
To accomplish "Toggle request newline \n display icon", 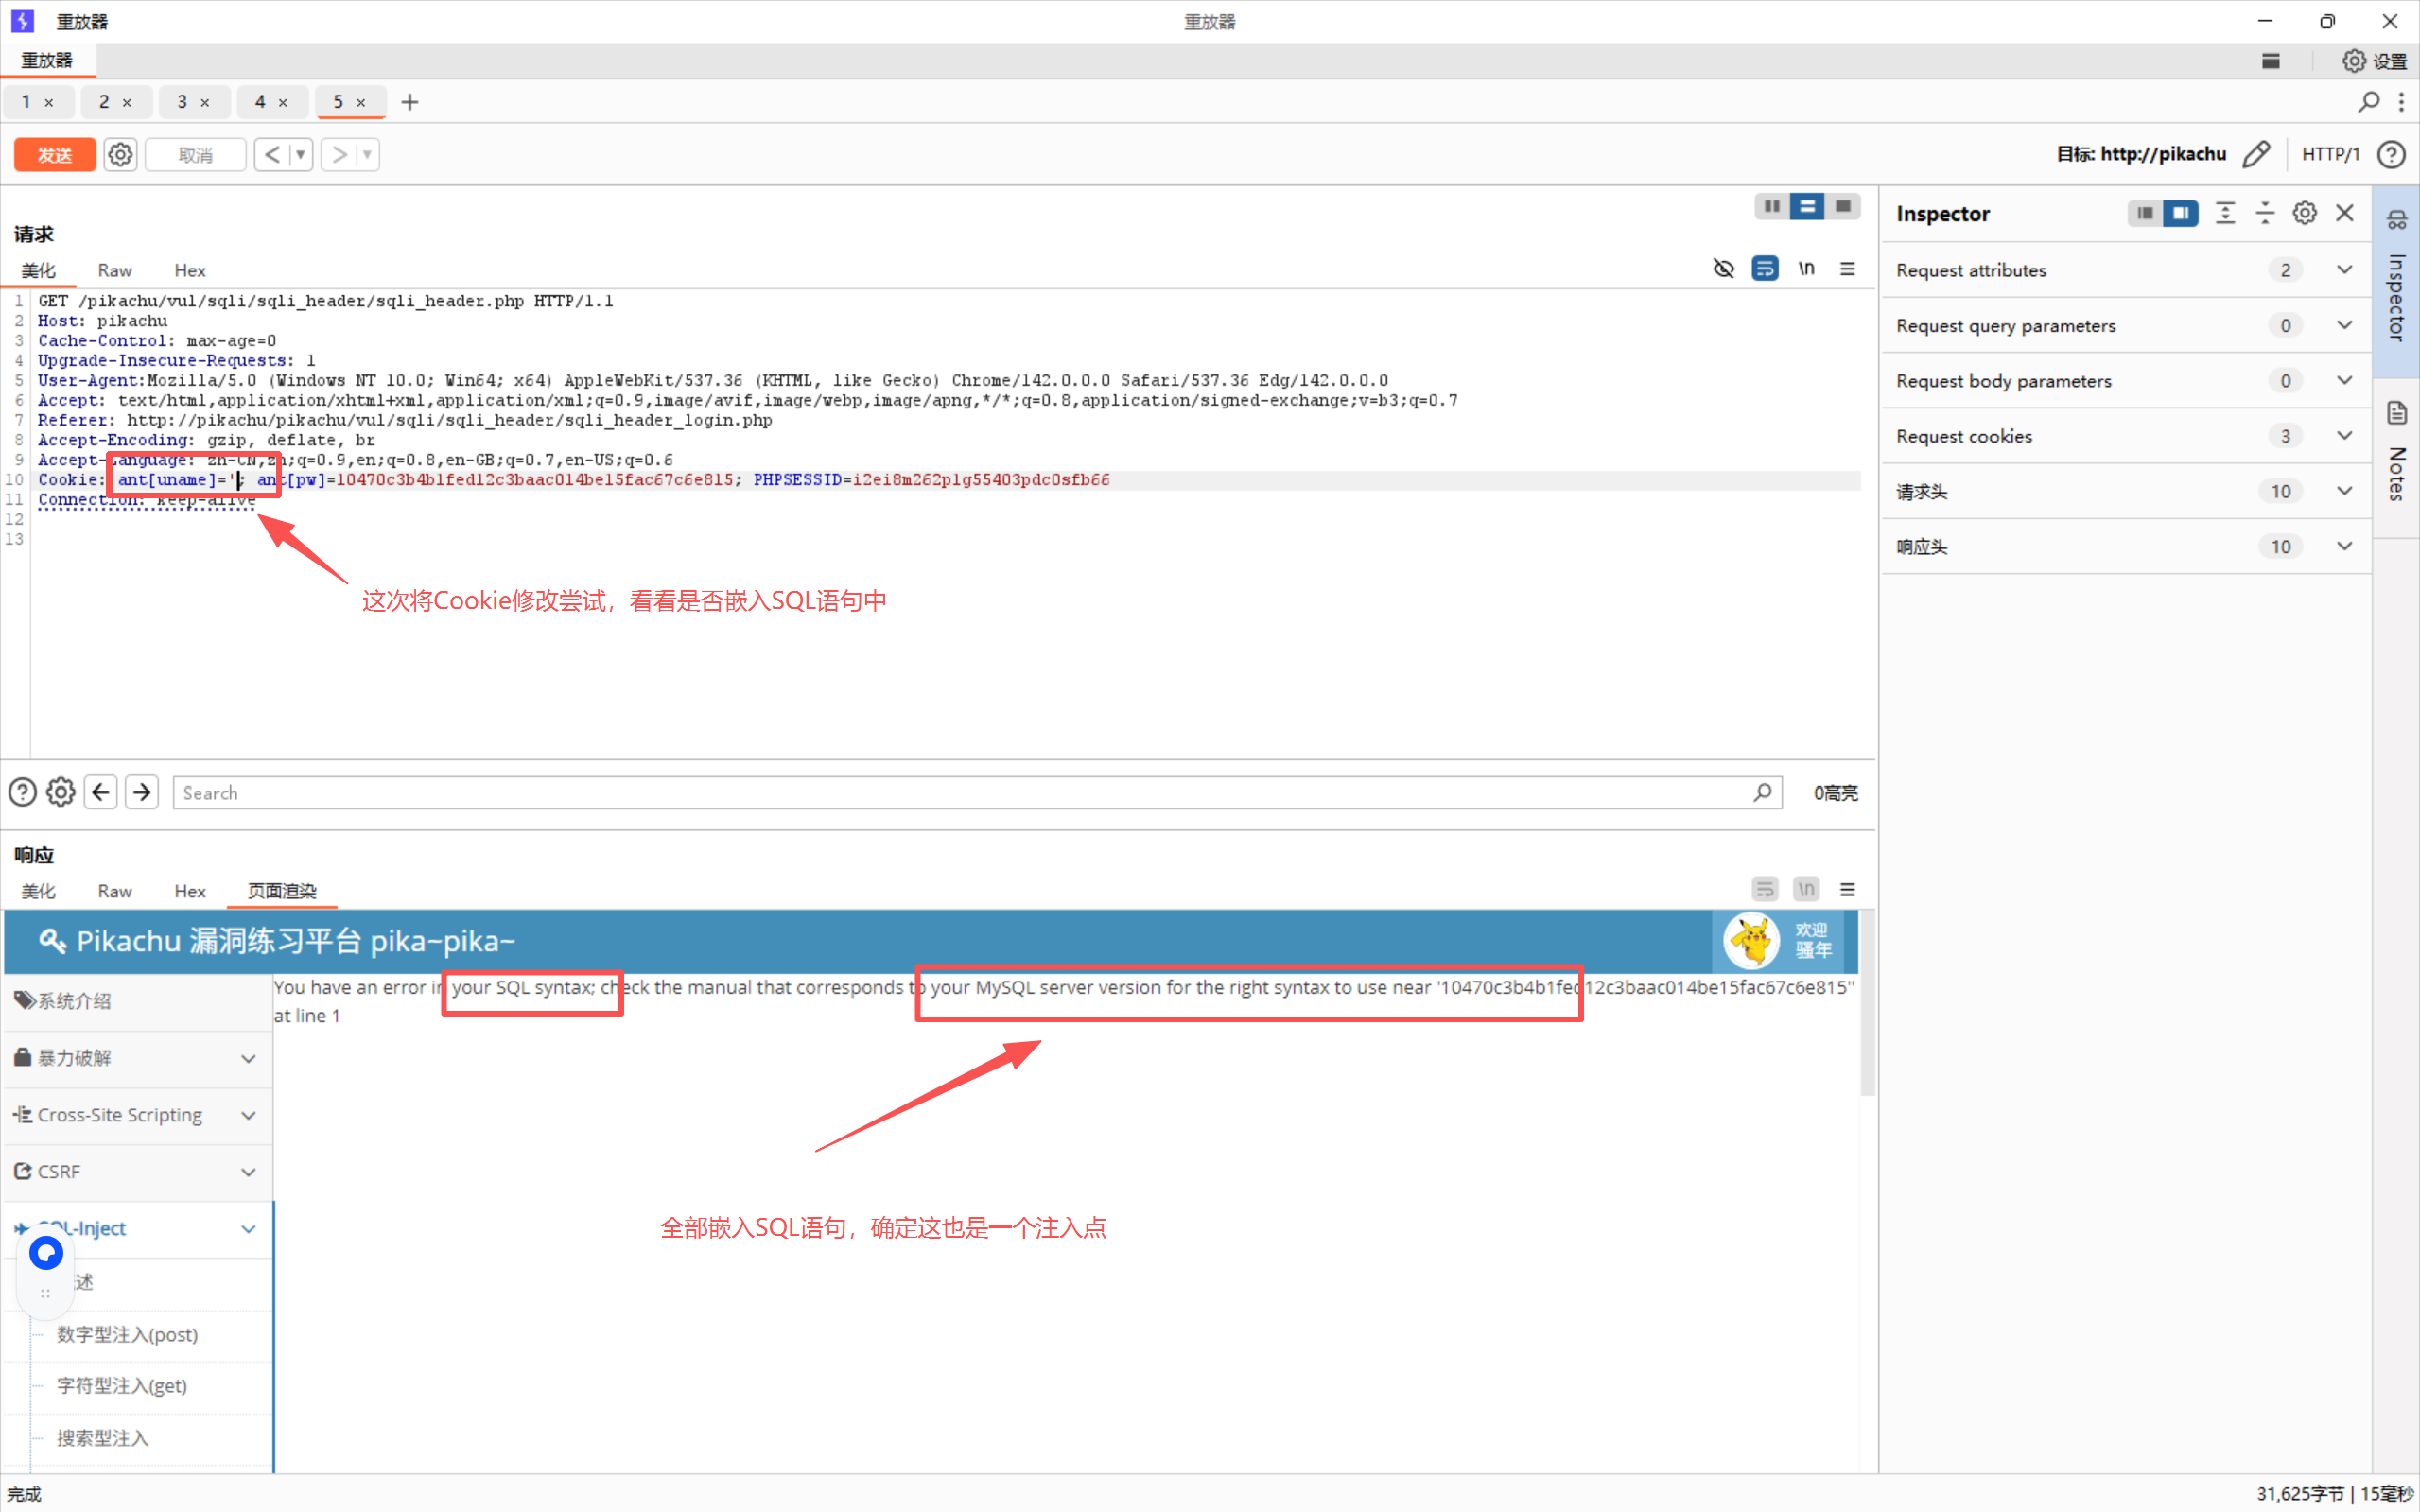I will tap(1806, 269).
